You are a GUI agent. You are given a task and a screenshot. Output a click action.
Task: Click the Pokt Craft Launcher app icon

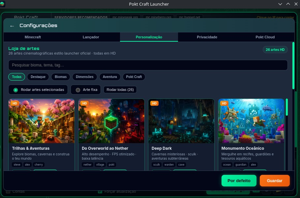pos(2,4)
